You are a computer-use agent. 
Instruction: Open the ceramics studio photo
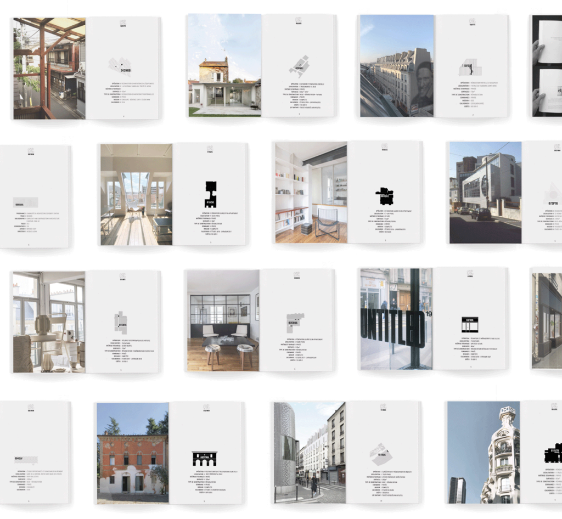coord(49,322)
